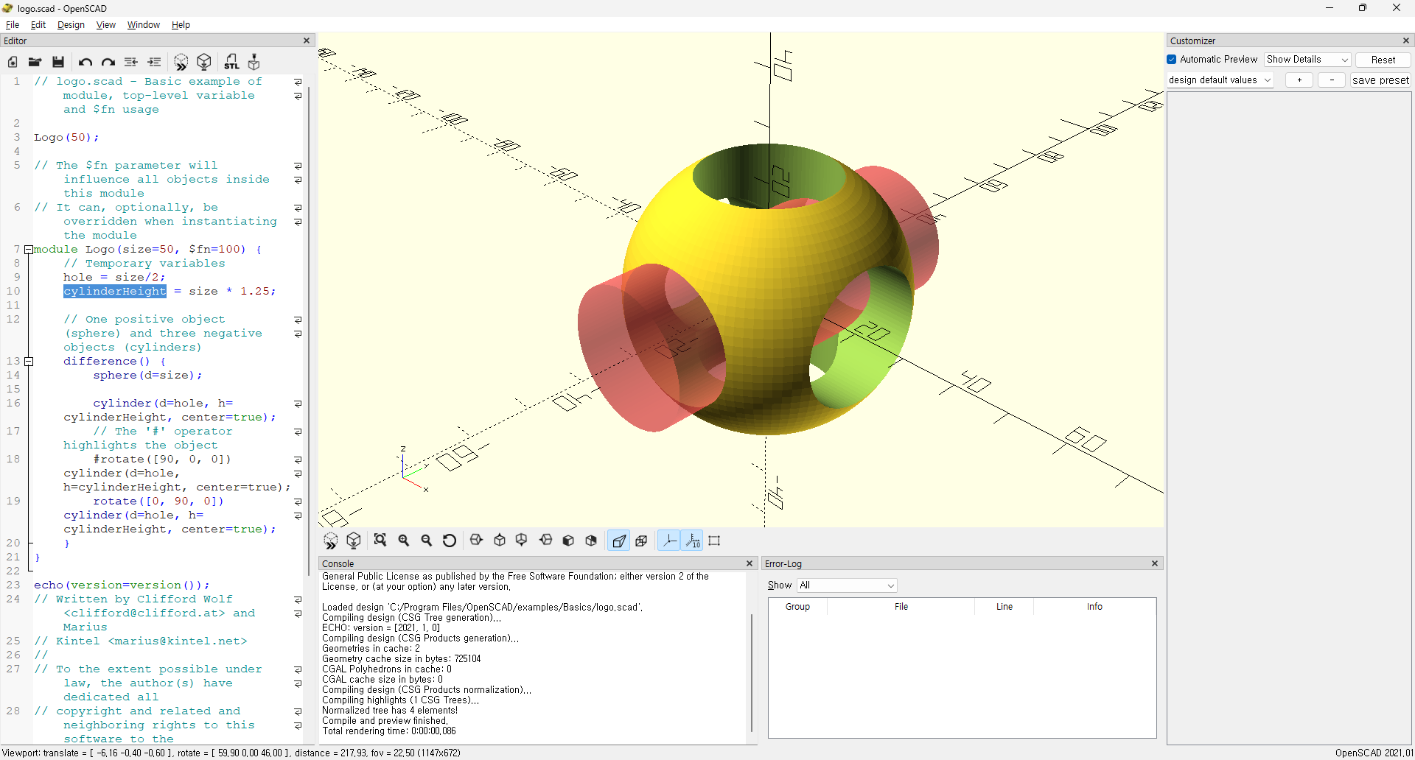Indent the selected code lines
This screenshot has width=1415, height=760.
click(154, 62)
